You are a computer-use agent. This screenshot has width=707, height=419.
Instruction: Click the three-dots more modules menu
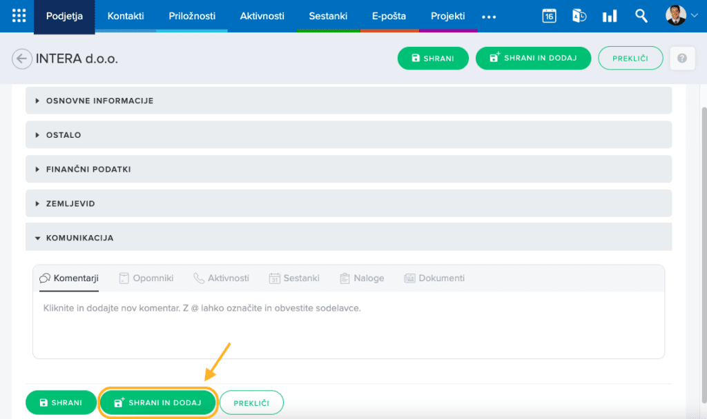pyautogui.click(x=489, y=17)
